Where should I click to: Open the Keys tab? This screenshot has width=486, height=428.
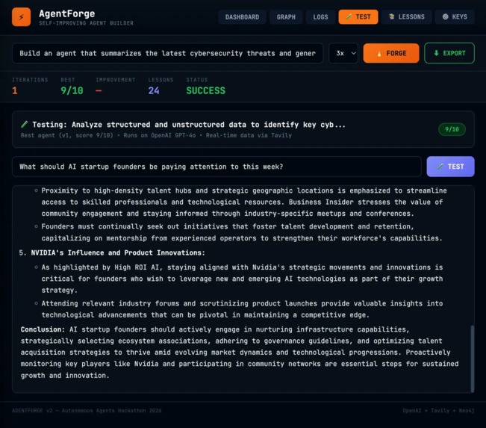point(455,16)
